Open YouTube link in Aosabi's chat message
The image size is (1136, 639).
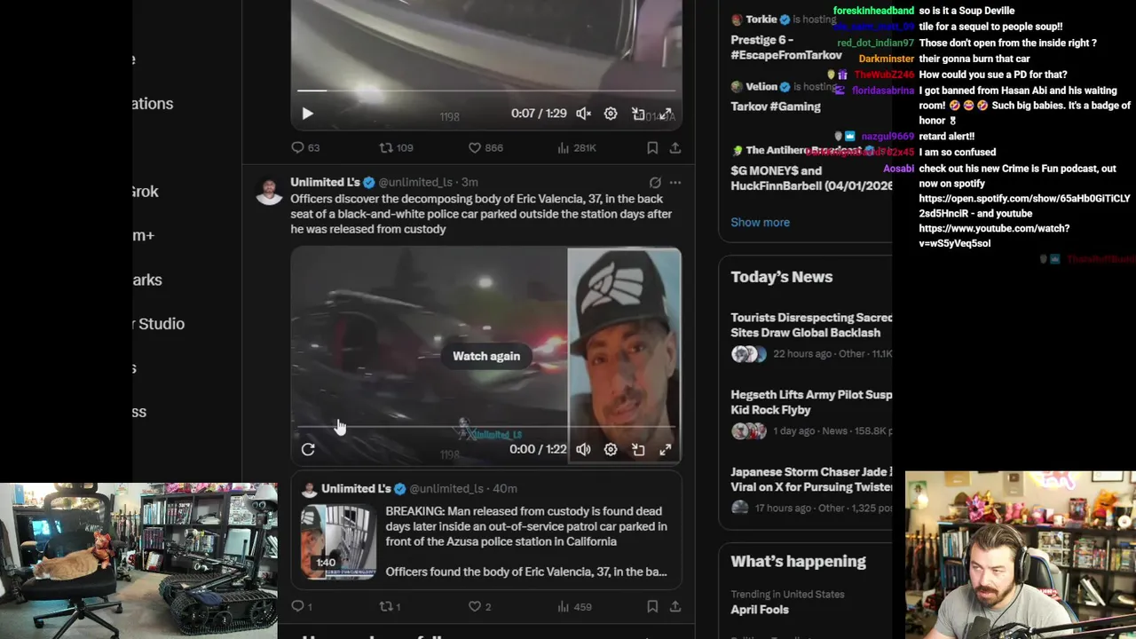click(x=994, y=235)
